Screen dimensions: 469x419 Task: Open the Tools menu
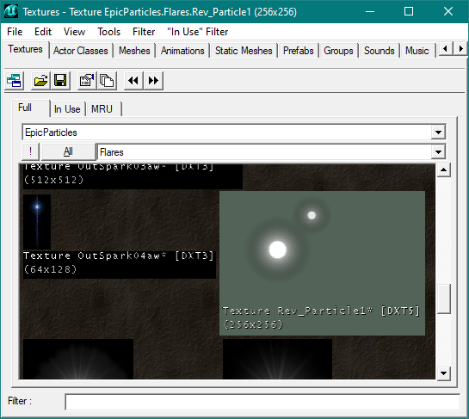tap(109, 32)
